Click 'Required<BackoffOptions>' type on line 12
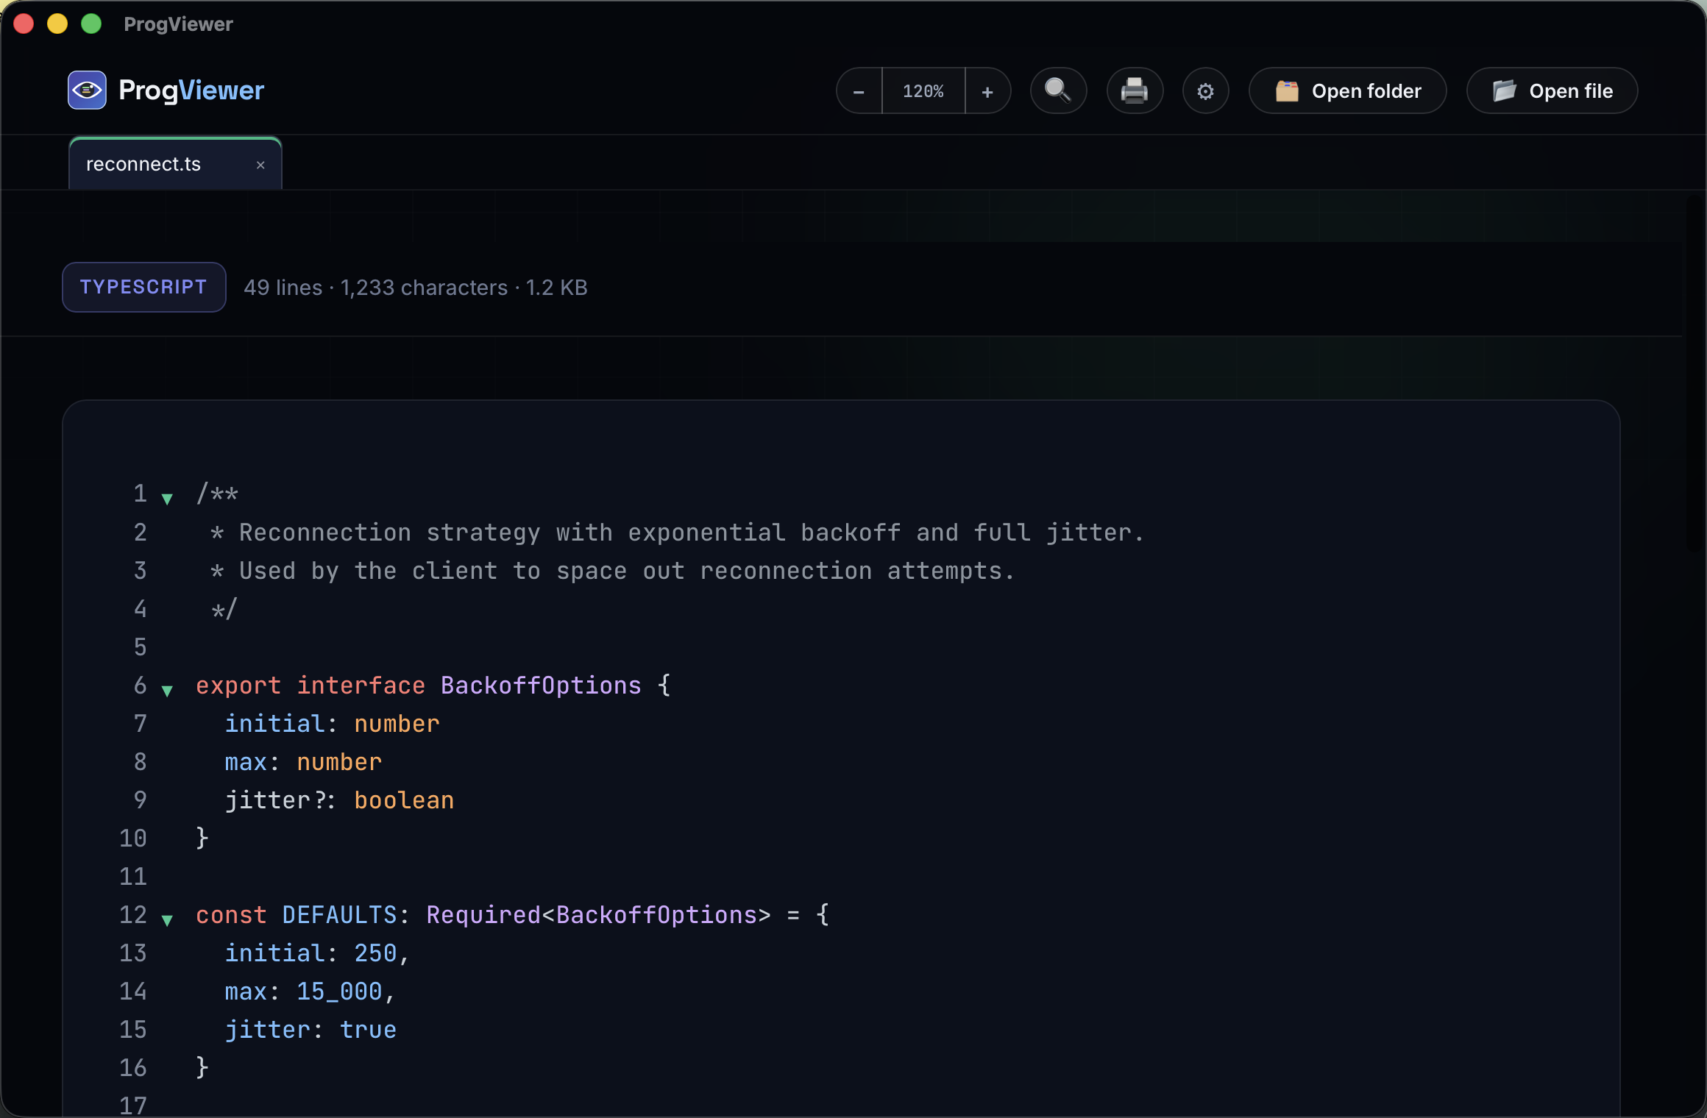The image size is (1707, 1118). click(x=598, y=915)
